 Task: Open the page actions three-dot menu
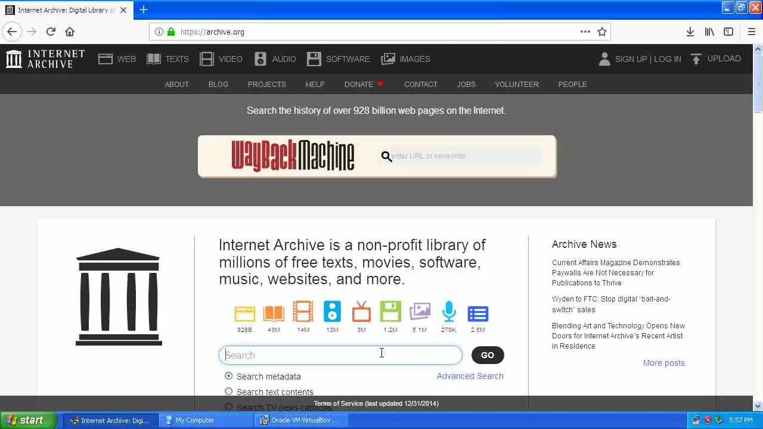coord(585,32)
